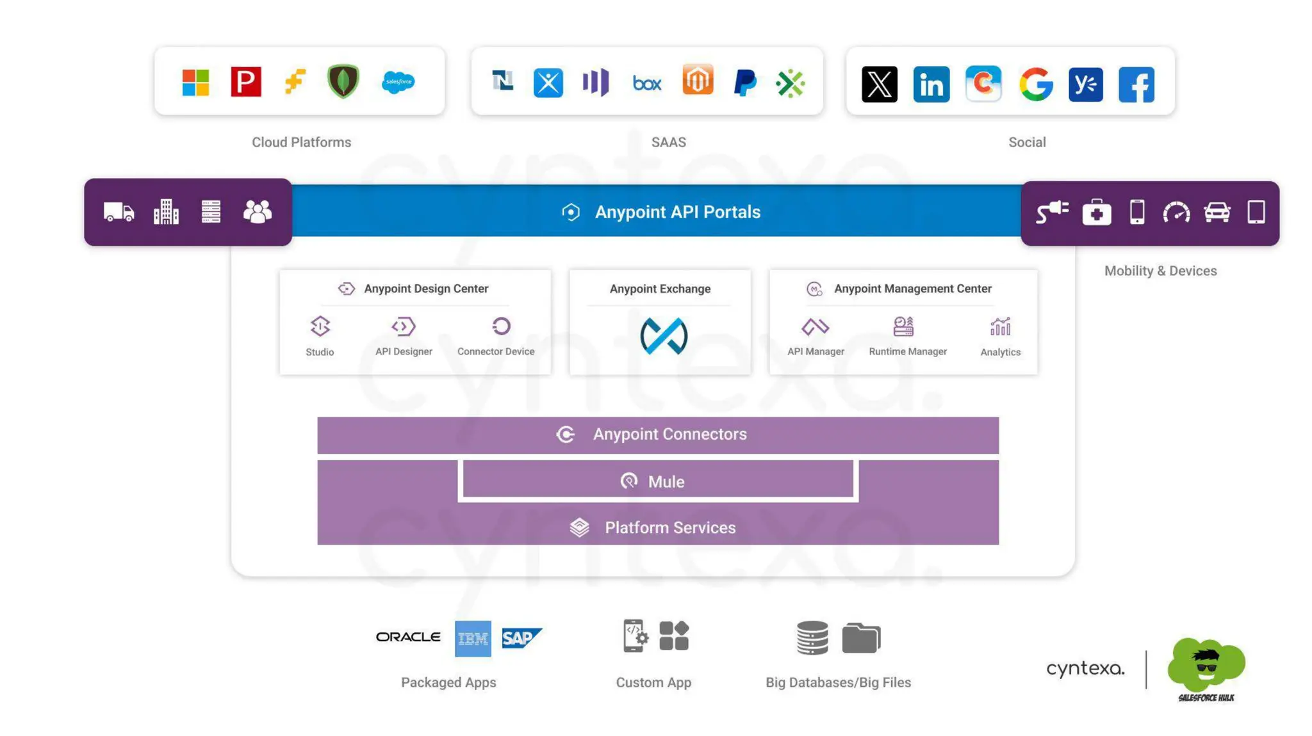This screenshot has width=1312, height=736.
Task: Click the Oracle logo
Action: pos(408,637)
